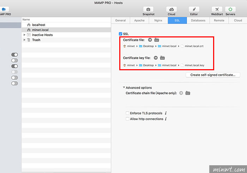The image size is (247, 173).
Task: Show info for Enforce TLS protocols
Action: tap(166, 113)
